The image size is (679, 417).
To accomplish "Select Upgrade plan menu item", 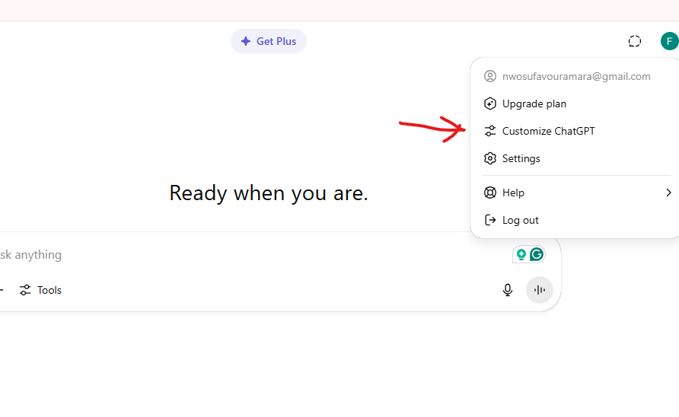I will [x=576, y=103].
